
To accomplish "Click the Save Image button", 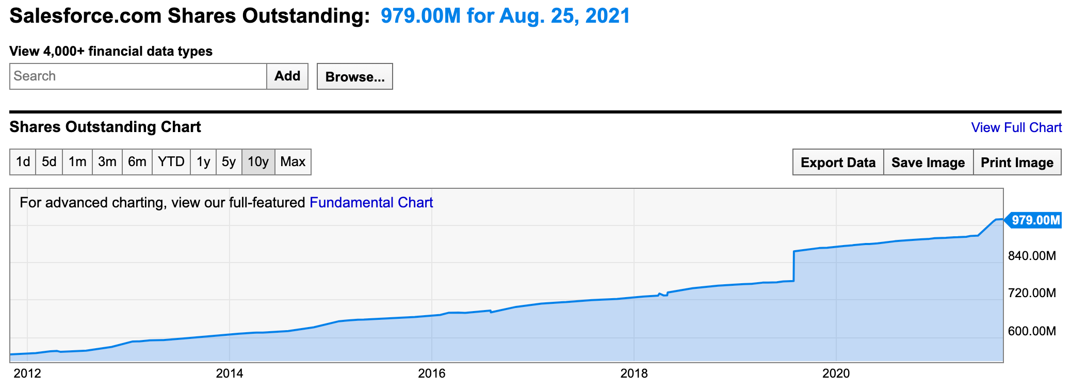I will [929, 163].
